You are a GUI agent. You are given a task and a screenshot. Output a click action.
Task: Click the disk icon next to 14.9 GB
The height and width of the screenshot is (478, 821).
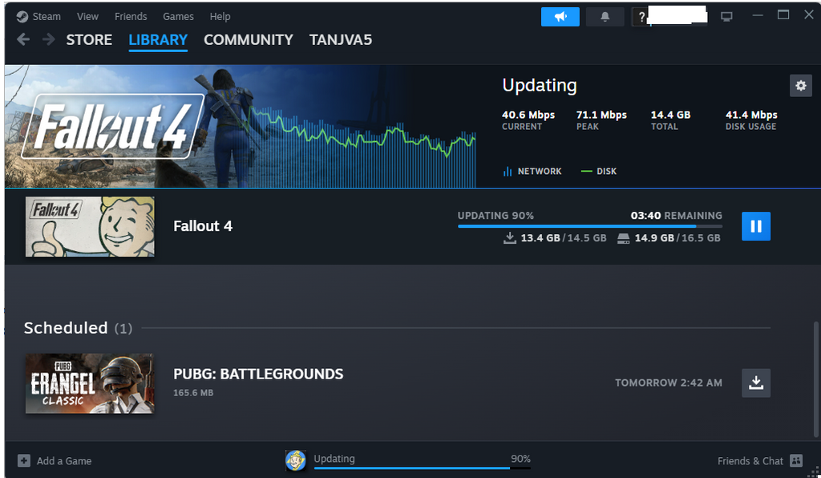pos(623,239)
